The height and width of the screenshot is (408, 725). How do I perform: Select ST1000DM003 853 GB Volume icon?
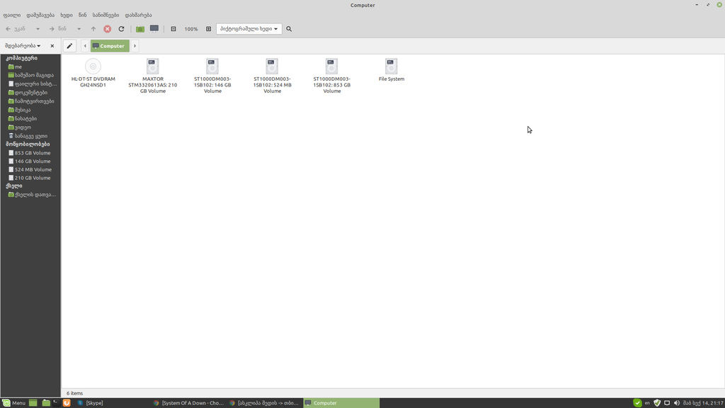[331, 76]
